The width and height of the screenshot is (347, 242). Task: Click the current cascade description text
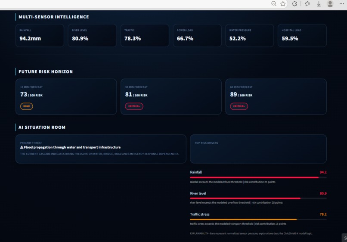click(99, 154)
